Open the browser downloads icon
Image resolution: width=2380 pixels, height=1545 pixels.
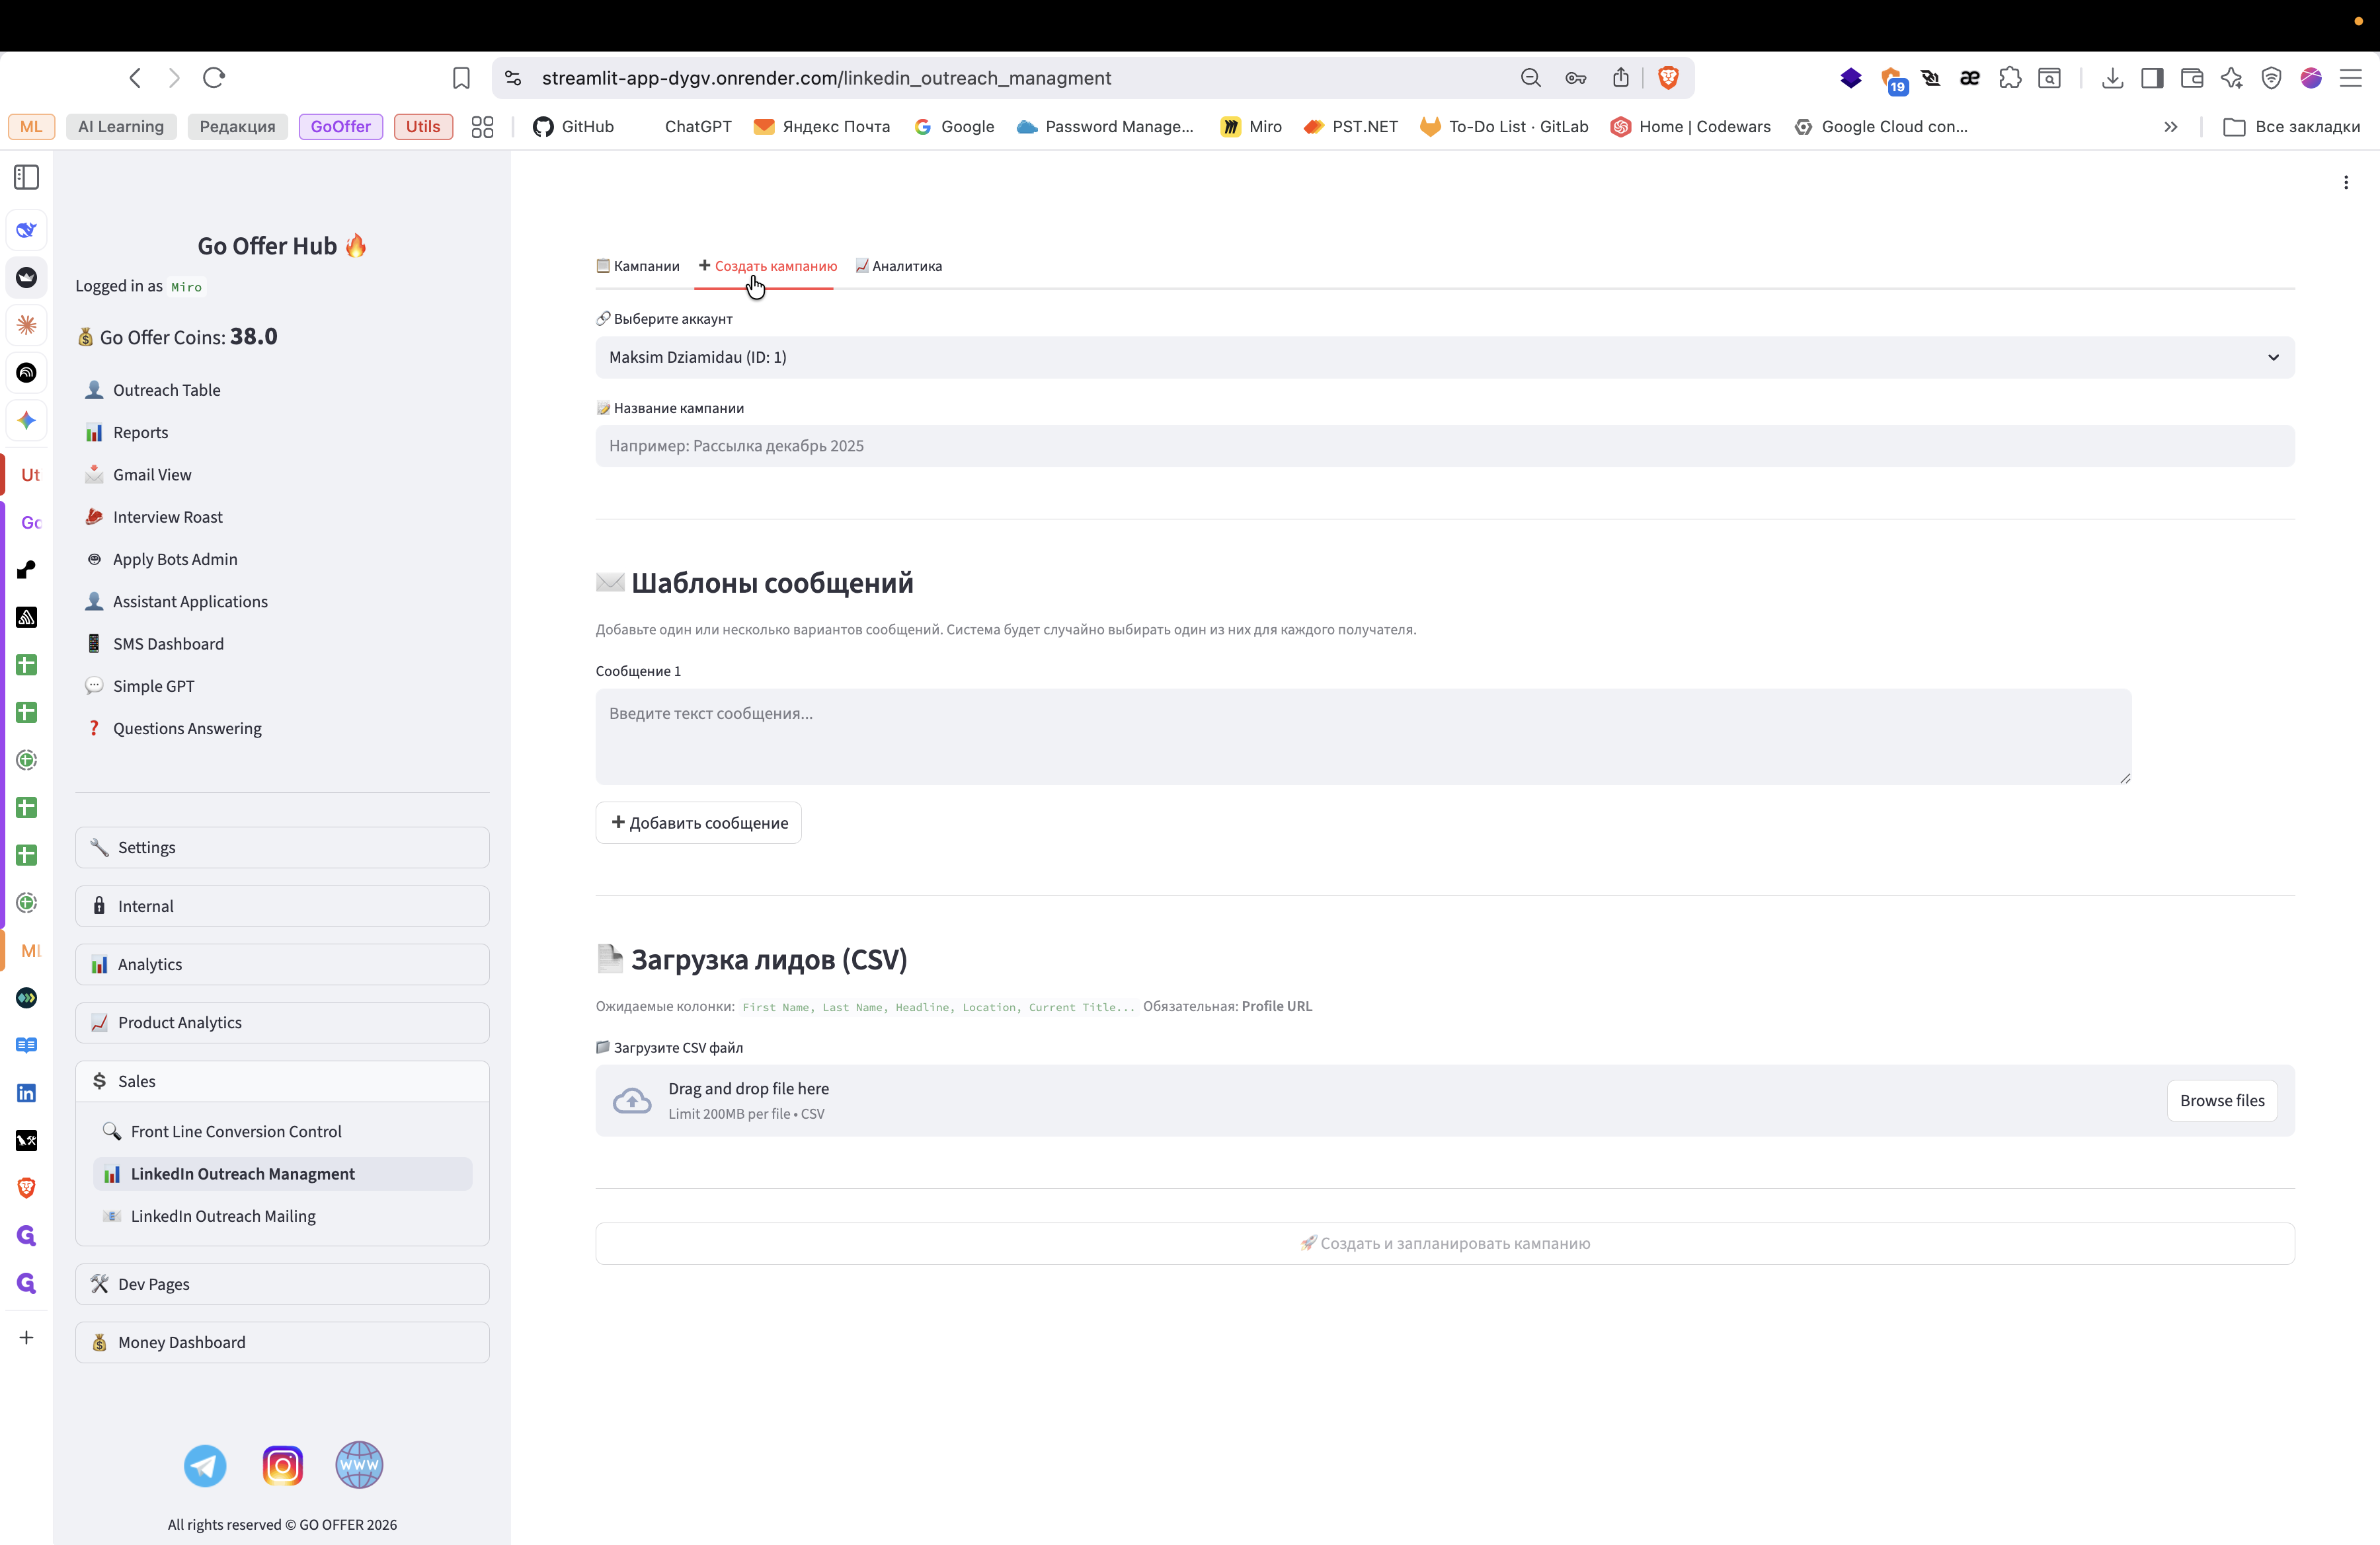tap(2112, 78)
